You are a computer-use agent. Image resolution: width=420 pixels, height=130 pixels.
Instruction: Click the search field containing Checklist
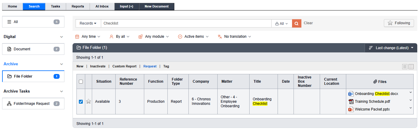point(186,23)
